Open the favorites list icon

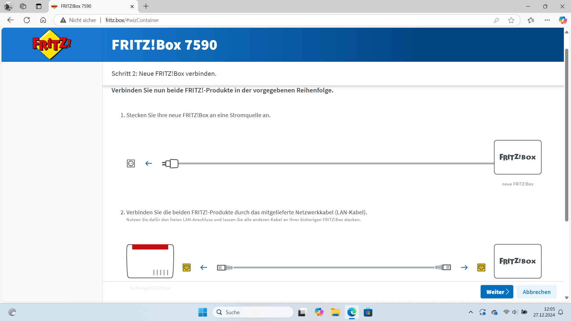coord(531,20)
